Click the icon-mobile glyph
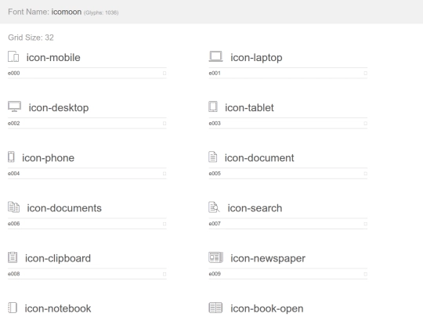This screenshot has height=317, width=423. (x=13, y=56)
